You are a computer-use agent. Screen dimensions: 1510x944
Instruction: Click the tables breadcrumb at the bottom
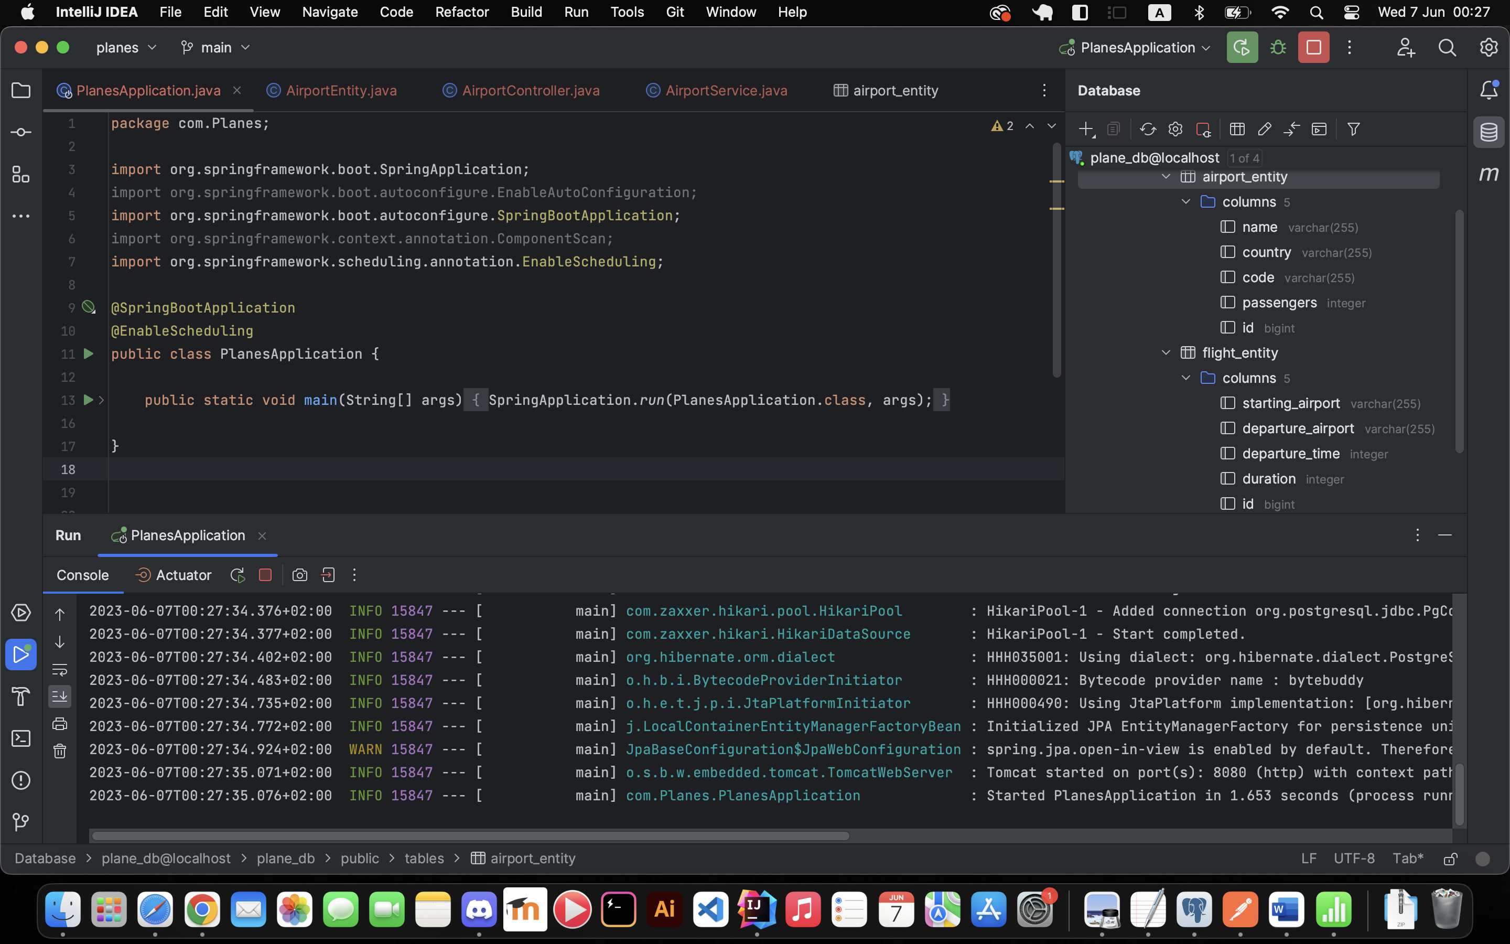pos(424,858)
